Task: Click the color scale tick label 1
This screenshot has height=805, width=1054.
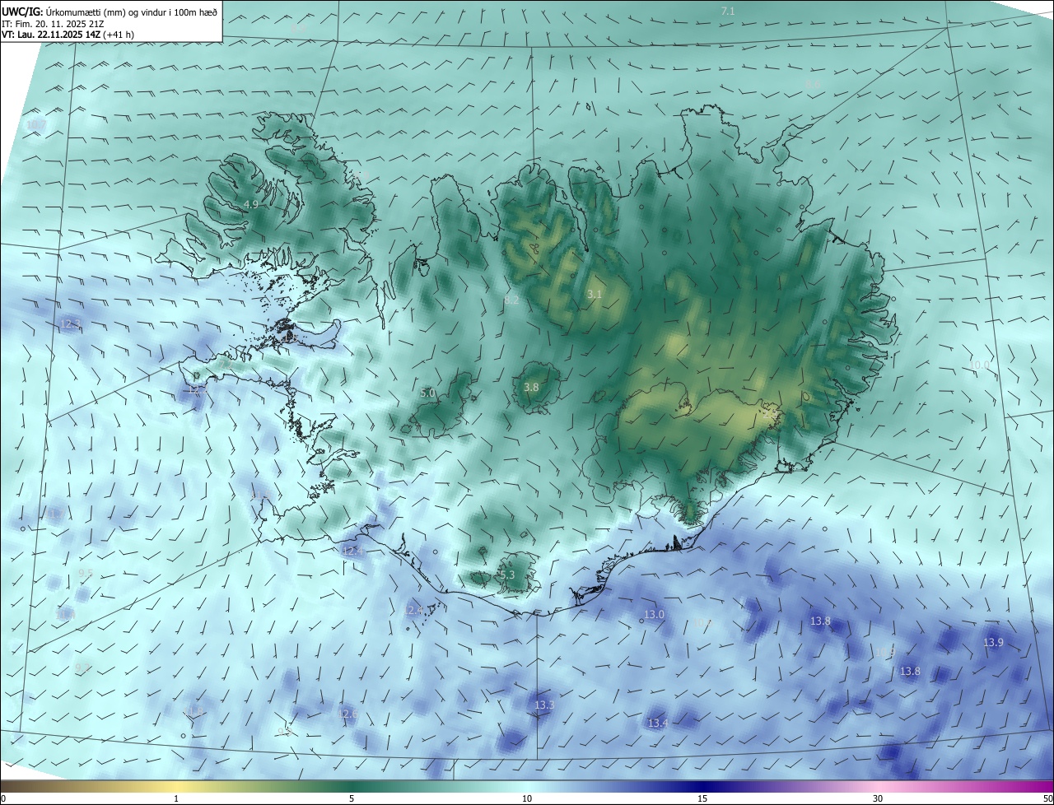Action: click(176, 798)
